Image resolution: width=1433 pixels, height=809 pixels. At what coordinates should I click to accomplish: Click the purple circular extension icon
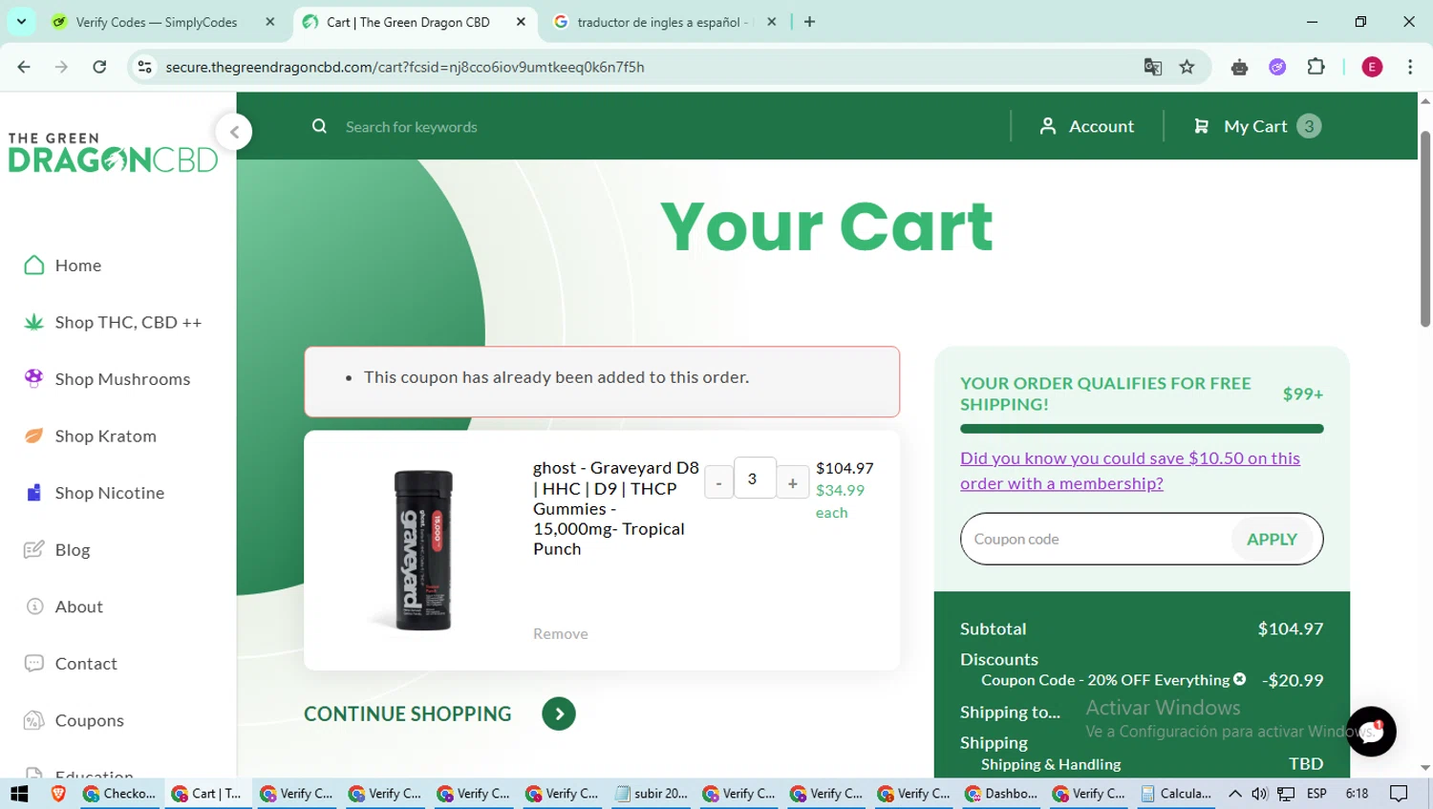click(x=1277, y=67)
